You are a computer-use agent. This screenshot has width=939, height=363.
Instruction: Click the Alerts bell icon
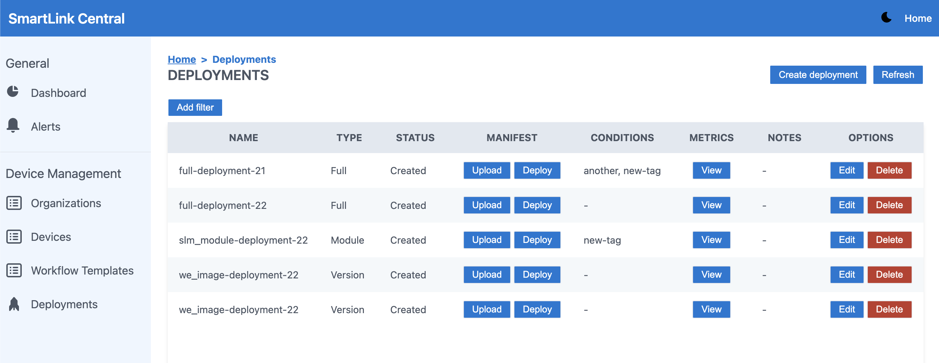[13, 125]
